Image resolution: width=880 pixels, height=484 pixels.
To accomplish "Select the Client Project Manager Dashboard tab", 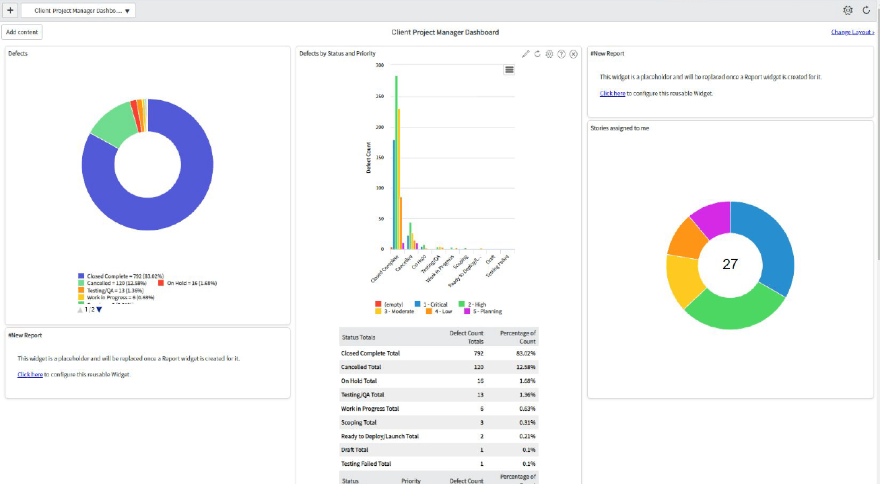I will pyautogui.click(x=74, y=10).
